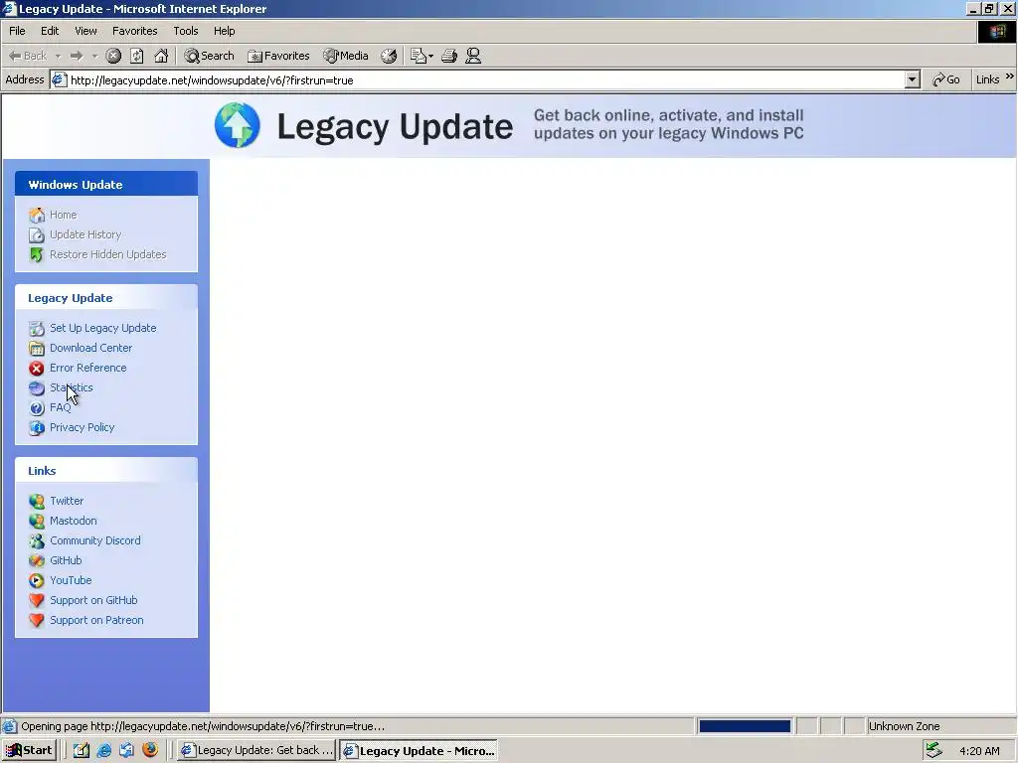Open the Download Center link
The height and width of the screenshot is (763, 1018).
[x=90, y=348]
